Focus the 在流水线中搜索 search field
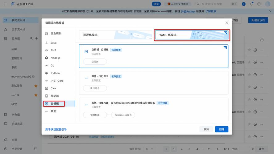 (x=211, y=4)
